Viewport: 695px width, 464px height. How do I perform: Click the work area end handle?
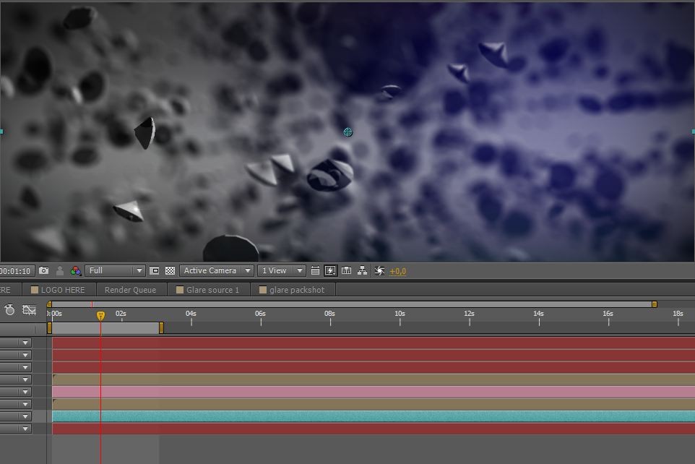[161, 327]
